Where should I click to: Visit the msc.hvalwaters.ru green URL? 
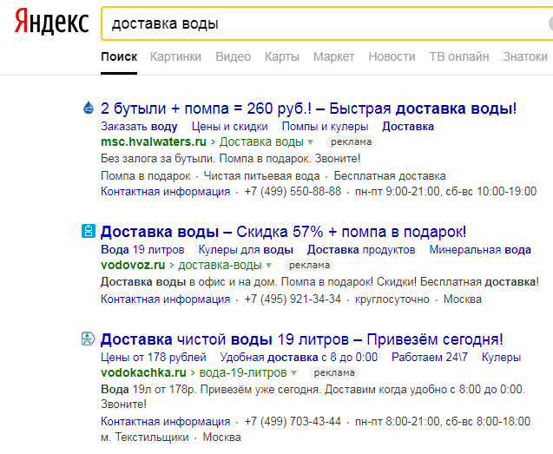[154, 141]
